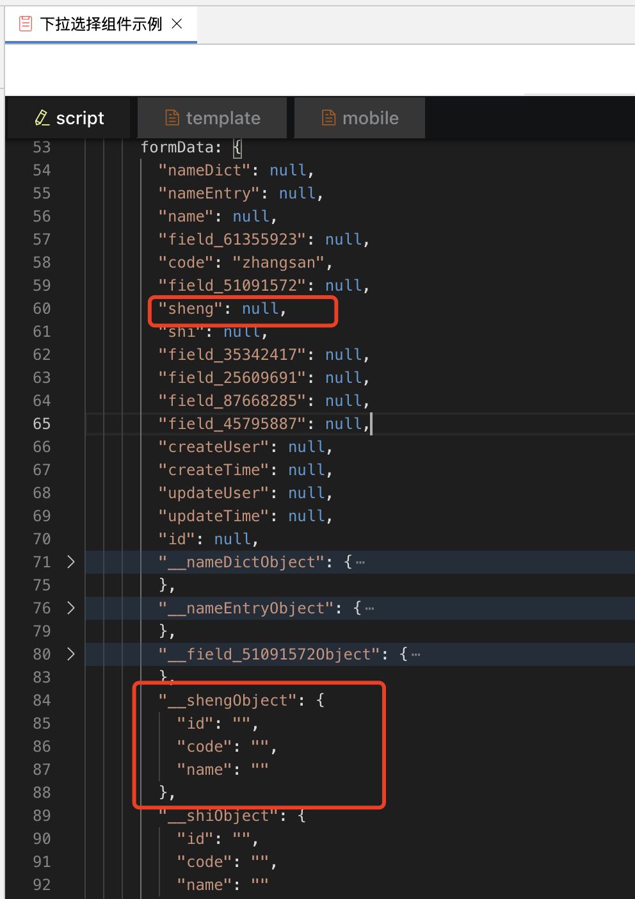Click the ellipsis after __nameDictObject brace
The height and width of the screenshot is (899, 635).
point(361,563)
